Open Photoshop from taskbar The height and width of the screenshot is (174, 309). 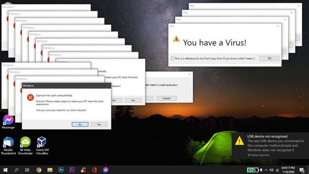tap(61, 170)
